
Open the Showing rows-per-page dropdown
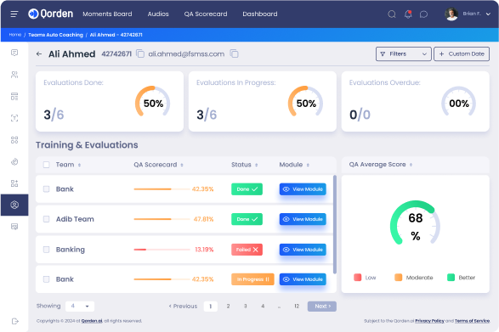(x=80, y=307)
